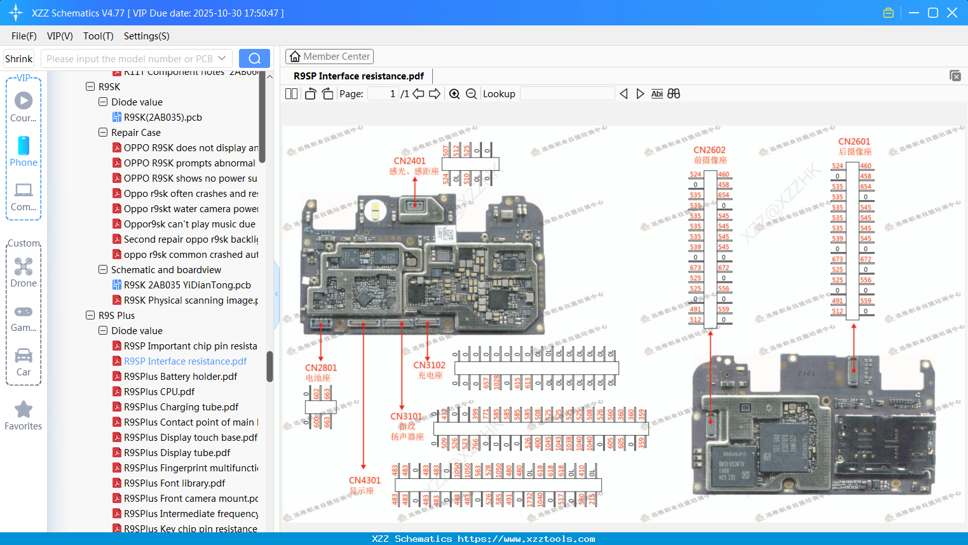Toggle the two-page view icon

292,94
